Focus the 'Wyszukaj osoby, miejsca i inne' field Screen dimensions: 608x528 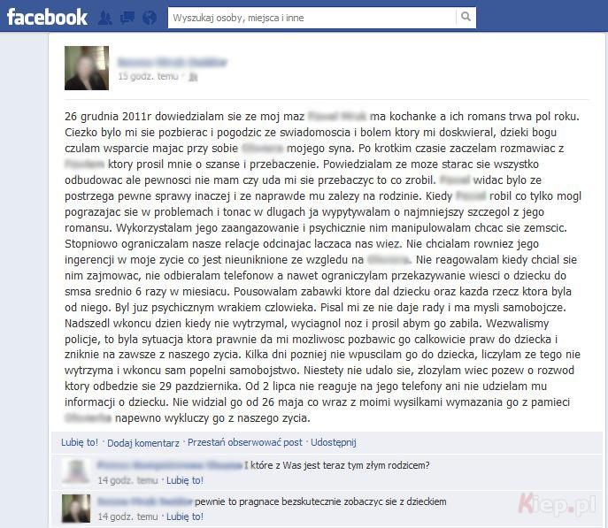312,18
